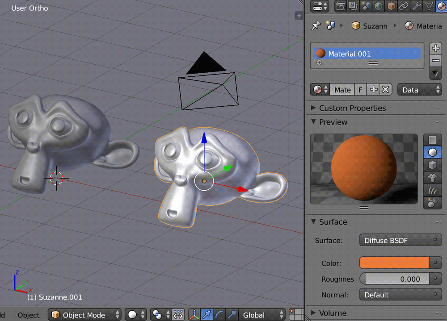Open the Normal Default dropdown

[401, 295]
